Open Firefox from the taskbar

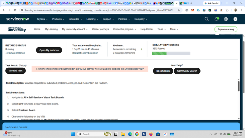[151, 134]
